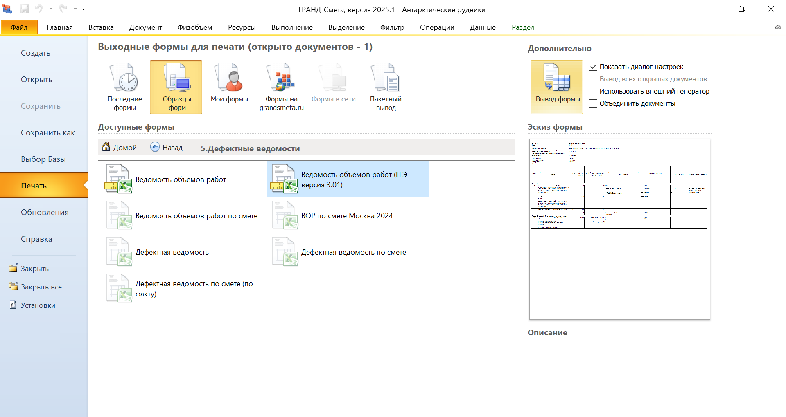786x417 pixels.
Task: Click Открыть in the sidebar
Action: coord(44,79)
